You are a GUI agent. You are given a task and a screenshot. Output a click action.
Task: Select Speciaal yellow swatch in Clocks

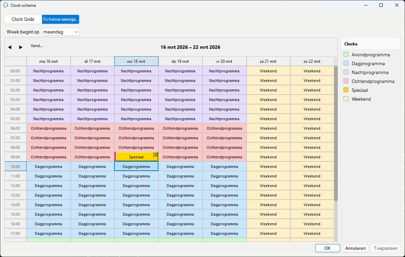coord(346,90)
